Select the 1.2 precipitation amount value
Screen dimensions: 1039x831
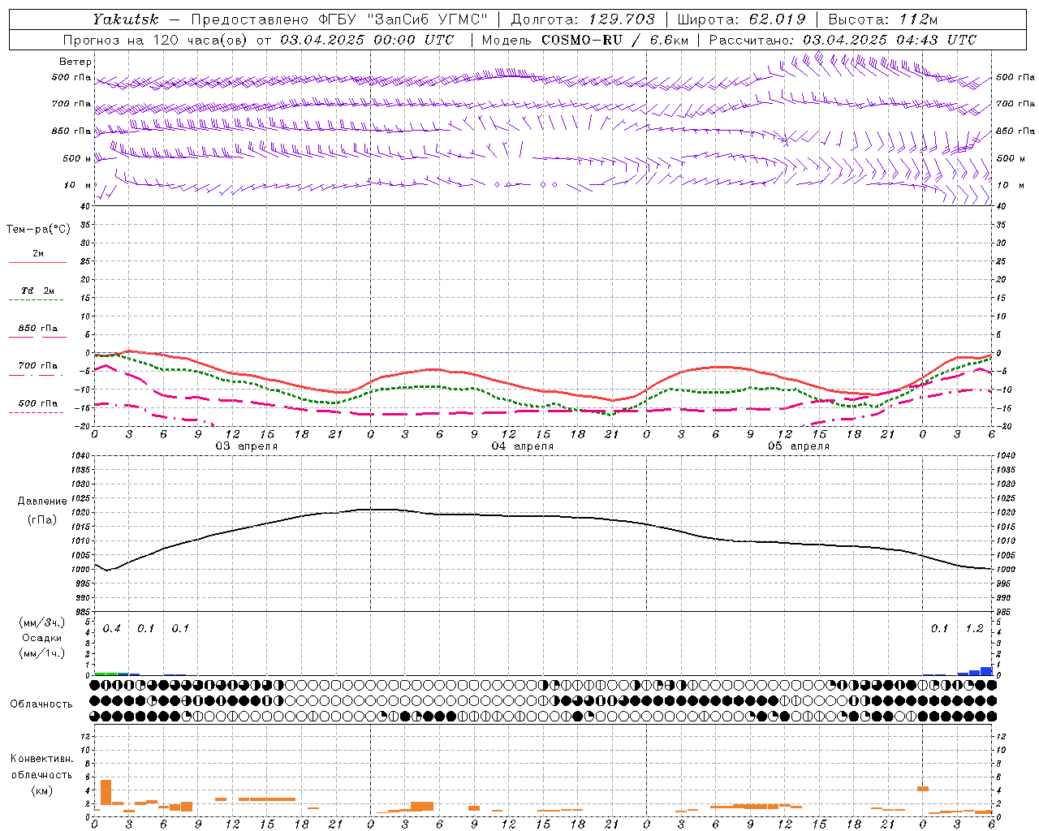[974, 629]
